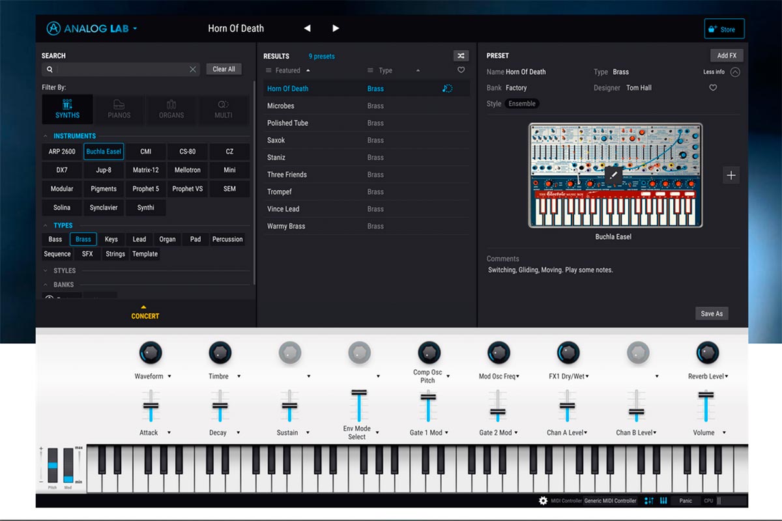Enable the Mellotron instrument filter

pyautogui.click(x=188, y=170)
